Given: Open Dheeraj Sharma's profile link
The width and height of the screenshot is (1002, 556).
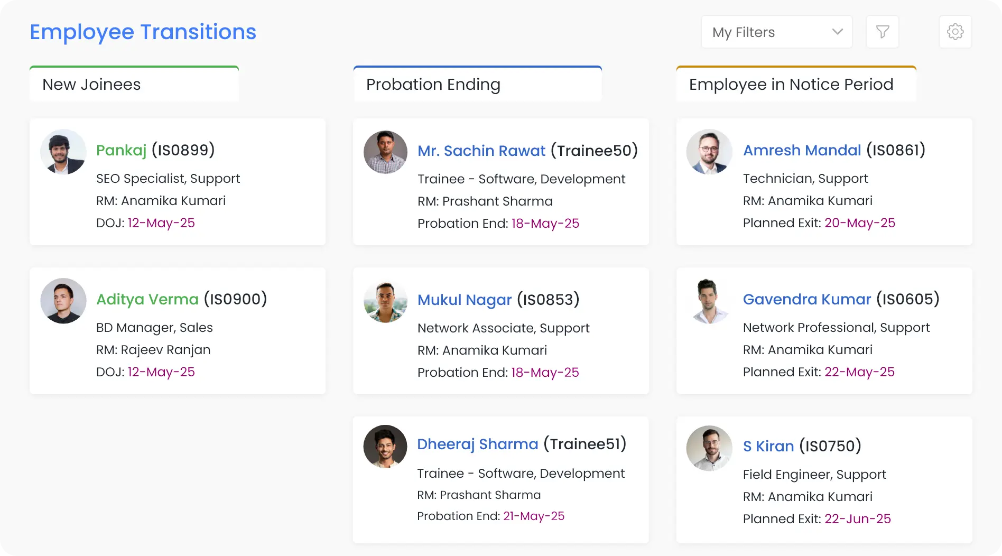Looking at the screenshot, I should tap(477, 444).
